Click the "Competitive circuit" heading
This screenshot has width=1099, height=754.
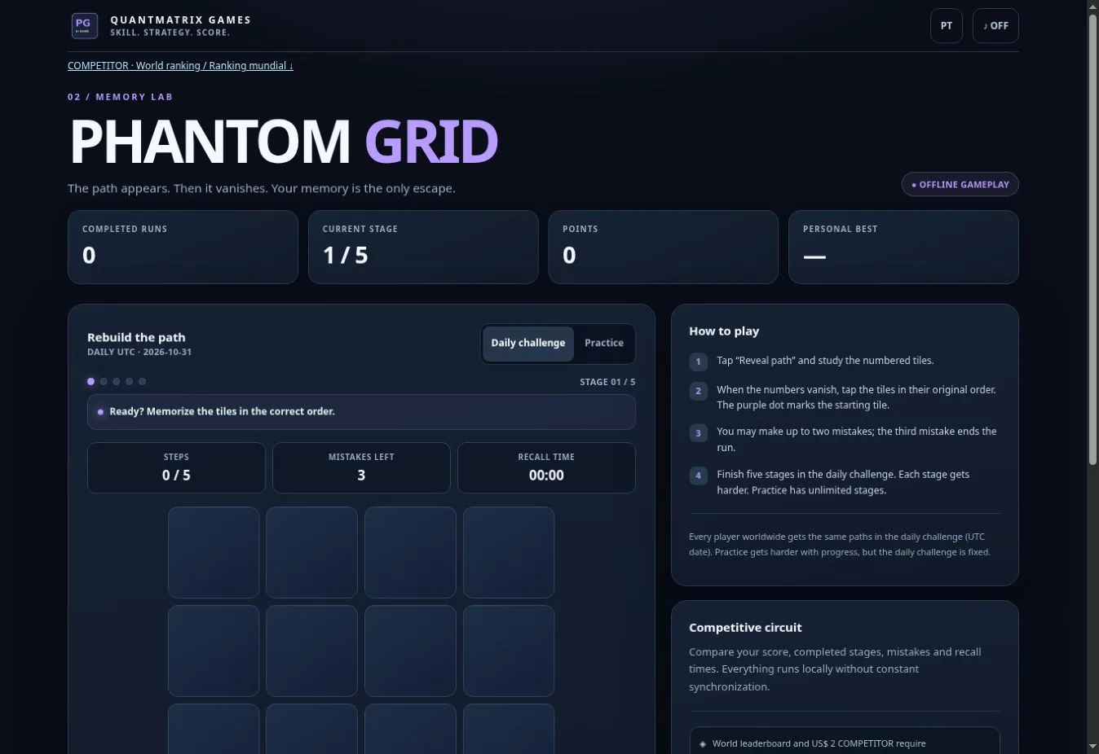[x=745, y=628]
